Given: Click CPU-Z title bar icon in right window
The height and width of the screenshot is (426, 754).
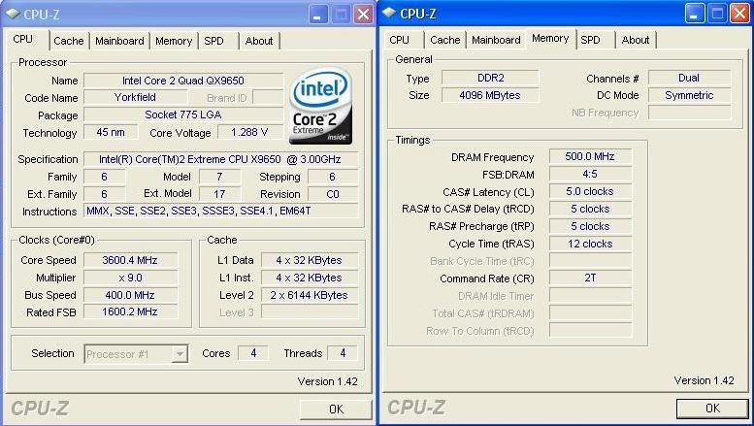Looking at the screenshot, I should (x=388, y=13).
